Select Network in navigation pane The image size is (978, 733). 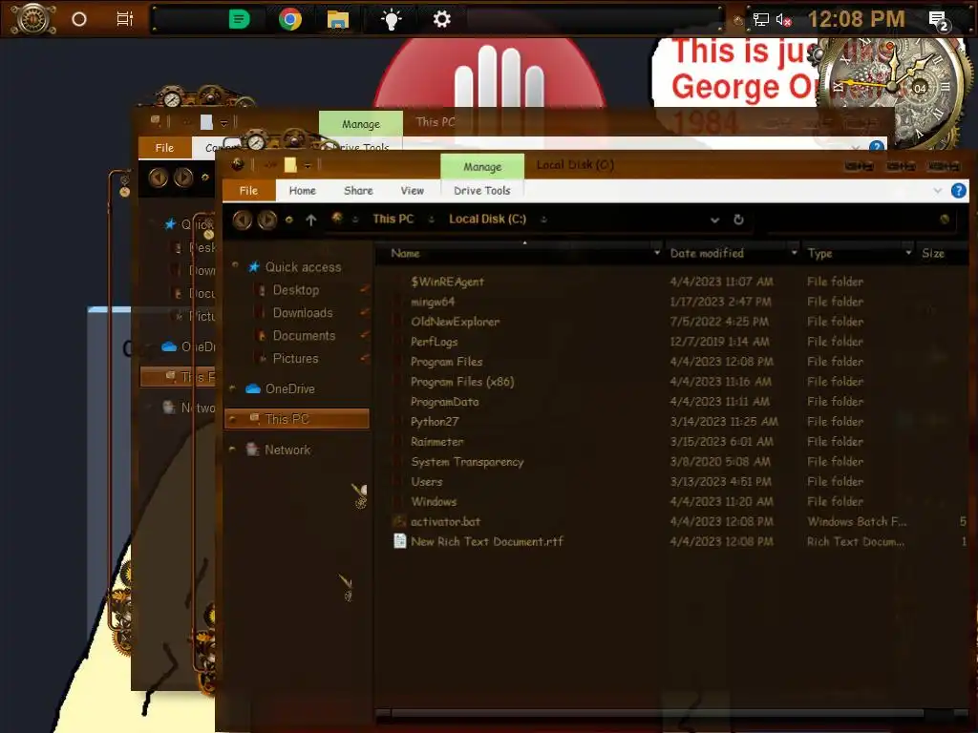coord(287,450)
